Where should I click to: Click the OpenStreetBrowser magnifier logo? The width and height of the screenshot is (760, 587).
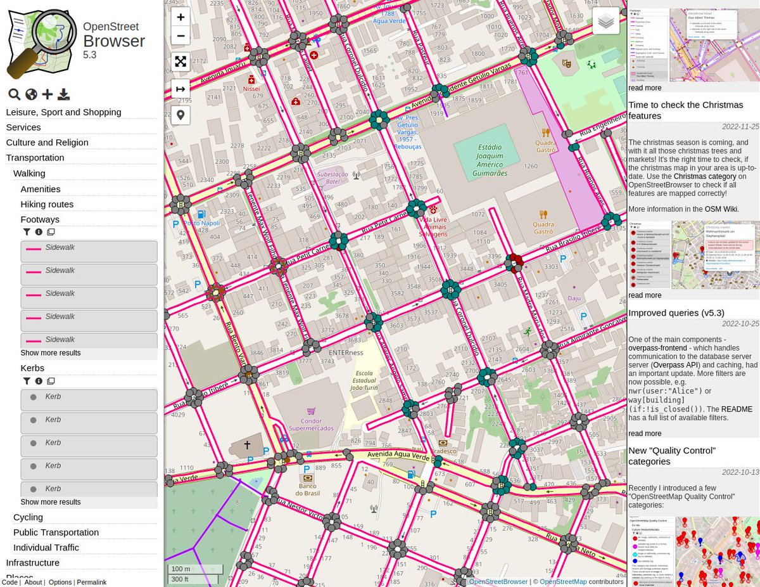(x=41, y=43)
